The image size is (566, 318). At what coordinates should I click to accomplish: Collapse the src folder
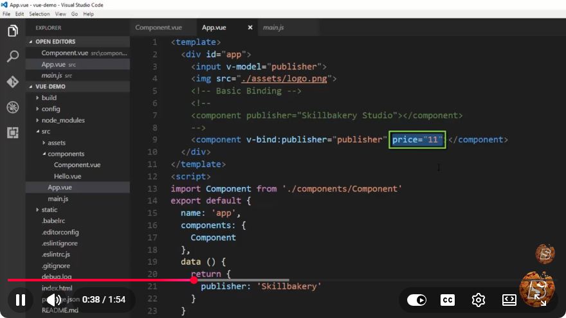pos(46,132)
